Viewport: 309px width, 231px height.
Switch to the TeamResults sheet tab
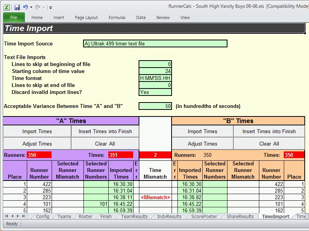coord(134,216)
